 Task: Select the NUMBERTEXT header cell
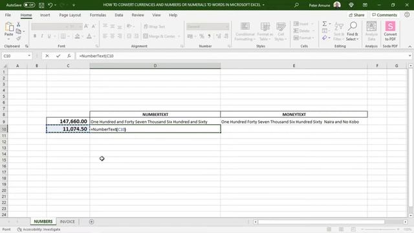click(x=155, y=115)
